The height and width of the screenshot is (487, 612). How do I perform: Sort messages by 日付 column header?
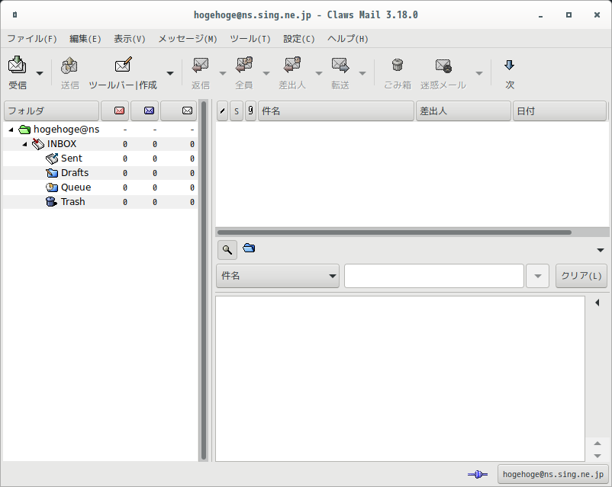(559, 111)
